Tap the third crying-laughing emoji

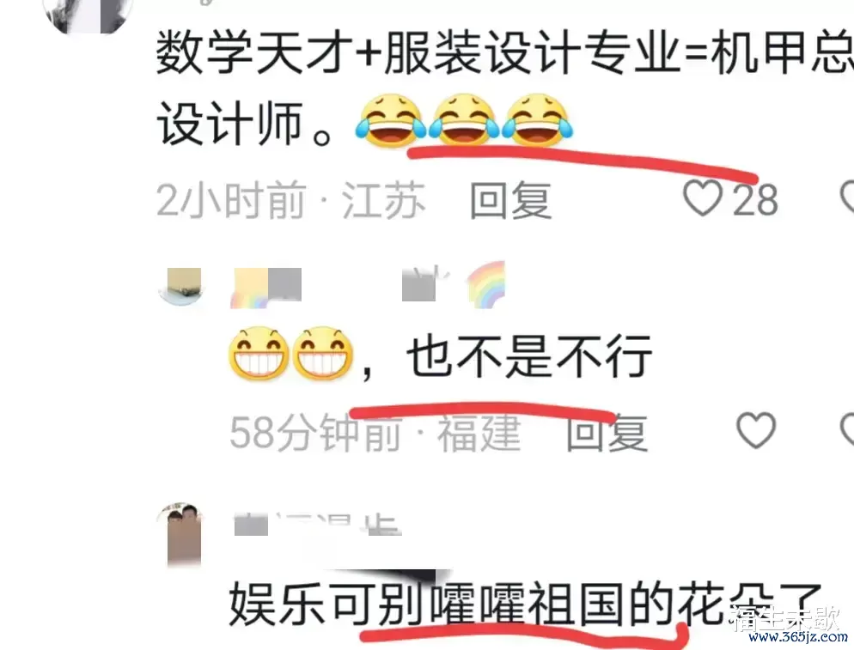(536, 121)
